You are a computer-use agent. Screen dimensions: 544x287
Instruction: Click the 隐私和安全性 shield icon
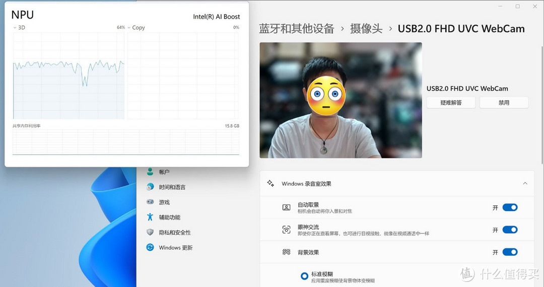150,232
